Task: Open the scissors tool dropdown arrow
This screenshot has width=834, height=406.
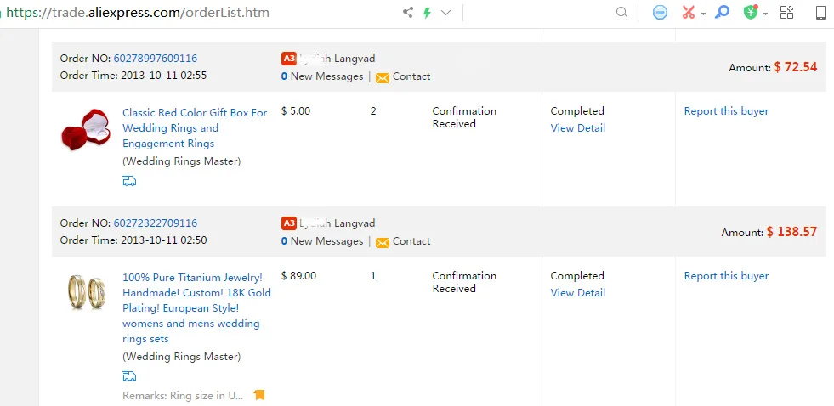Action: (703, 14)
